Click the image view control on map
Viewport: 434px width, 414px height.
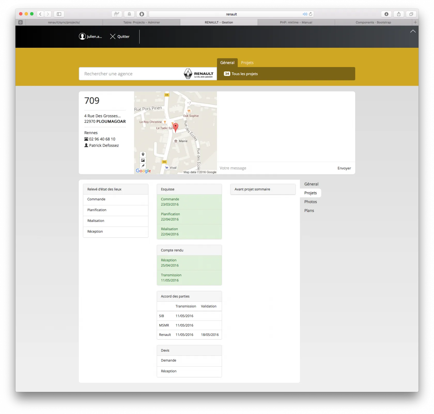[x=143, y=160]
